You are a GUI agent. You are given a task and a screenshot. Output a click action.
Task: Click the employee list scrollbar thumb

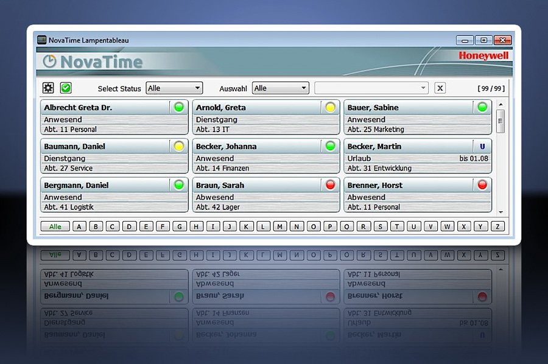(x=501, y=121)
